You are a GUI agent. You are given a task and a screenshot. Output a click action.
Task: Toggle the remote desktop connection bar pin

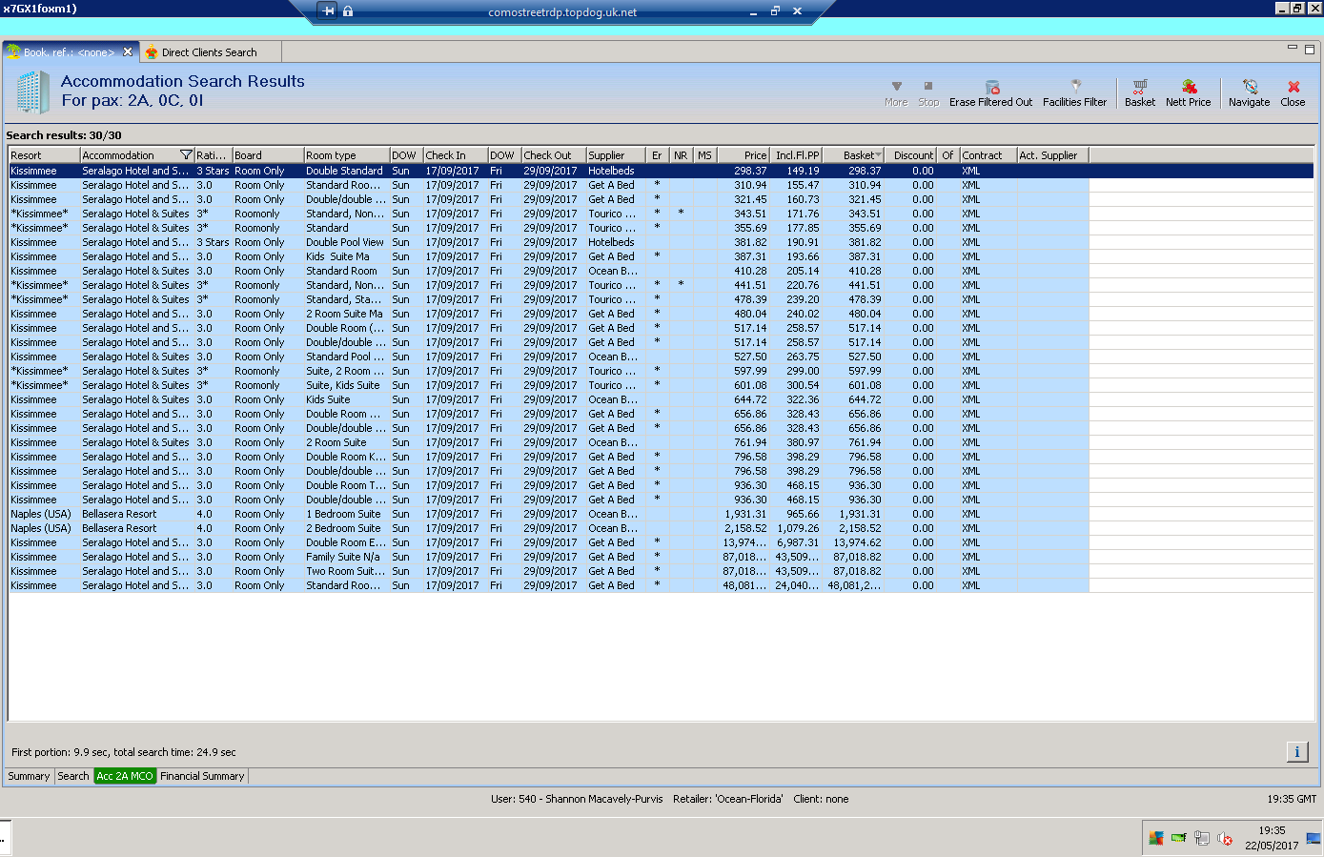(328, 11)
